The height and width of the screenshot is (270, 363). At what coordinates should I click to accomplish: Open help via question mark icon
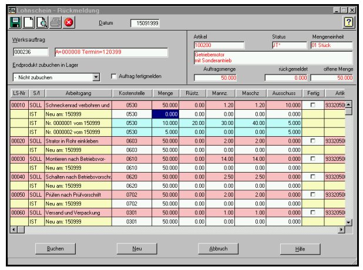coord(348,22)
